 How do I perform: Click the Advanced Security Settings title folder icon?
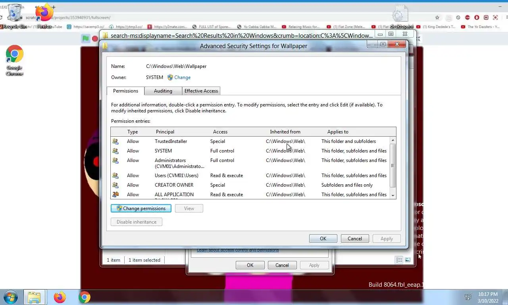click(x=105, y=46)
